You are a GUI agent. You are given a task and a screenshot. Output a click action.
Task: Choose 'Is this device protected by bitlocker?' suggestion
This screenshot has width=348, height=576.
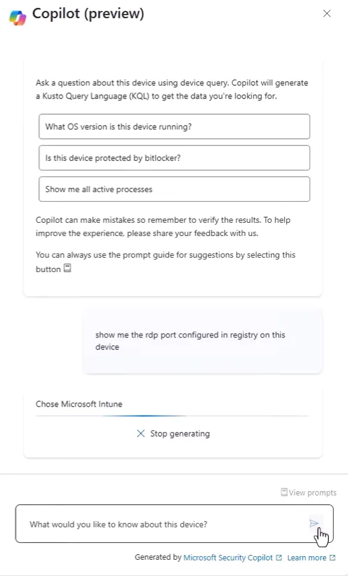point(174,158)
